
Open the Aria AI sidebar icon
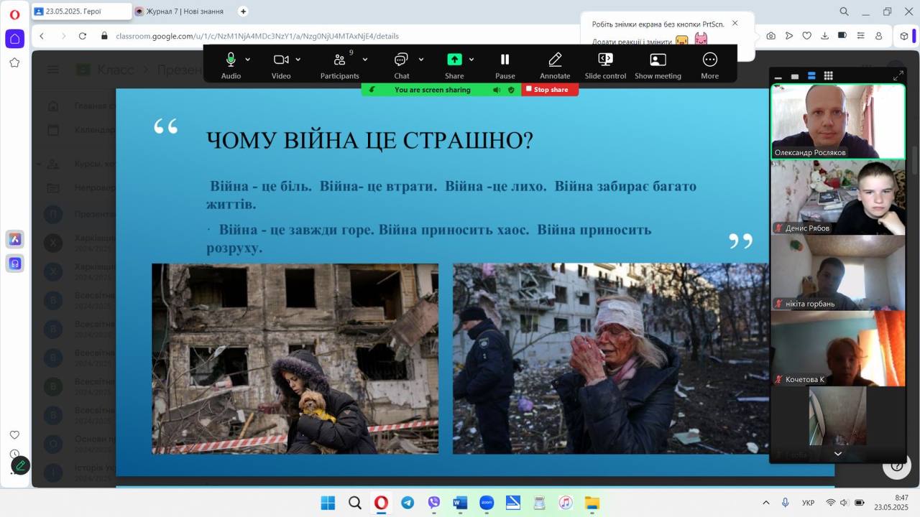tap(14, 239)
